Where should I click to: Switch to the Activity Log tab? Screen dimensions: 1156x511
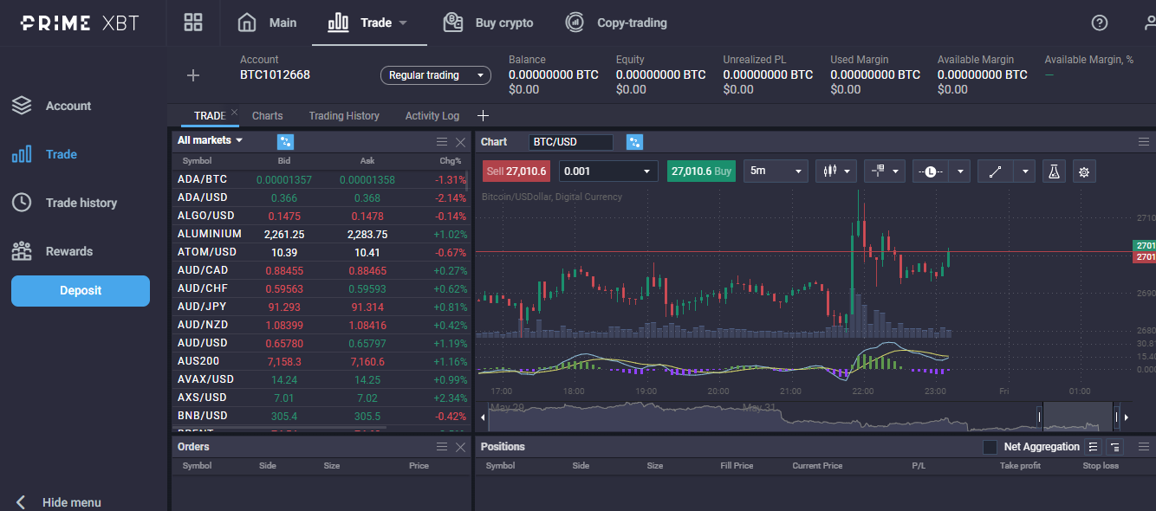(x=432, y=115)
